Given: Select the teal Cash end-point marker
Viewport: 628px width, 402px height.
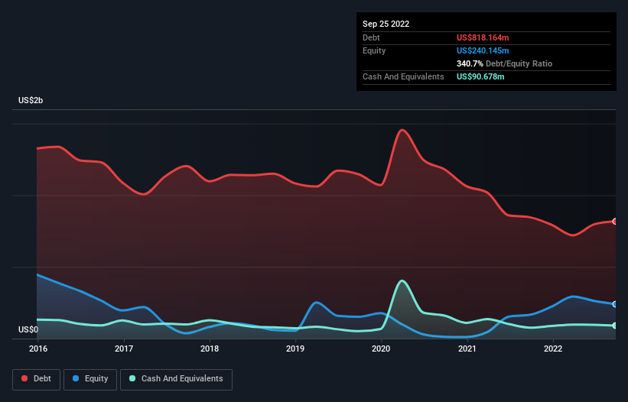Looking at the screenshot, I should click(x=615, y=326).
